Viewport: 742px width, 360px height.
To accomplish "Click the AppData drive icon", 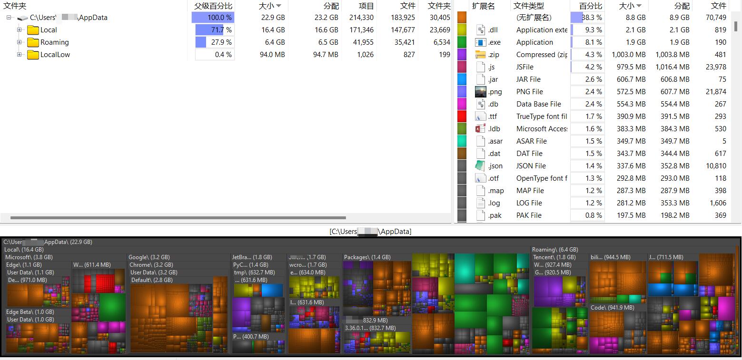I will coord(22,18).
